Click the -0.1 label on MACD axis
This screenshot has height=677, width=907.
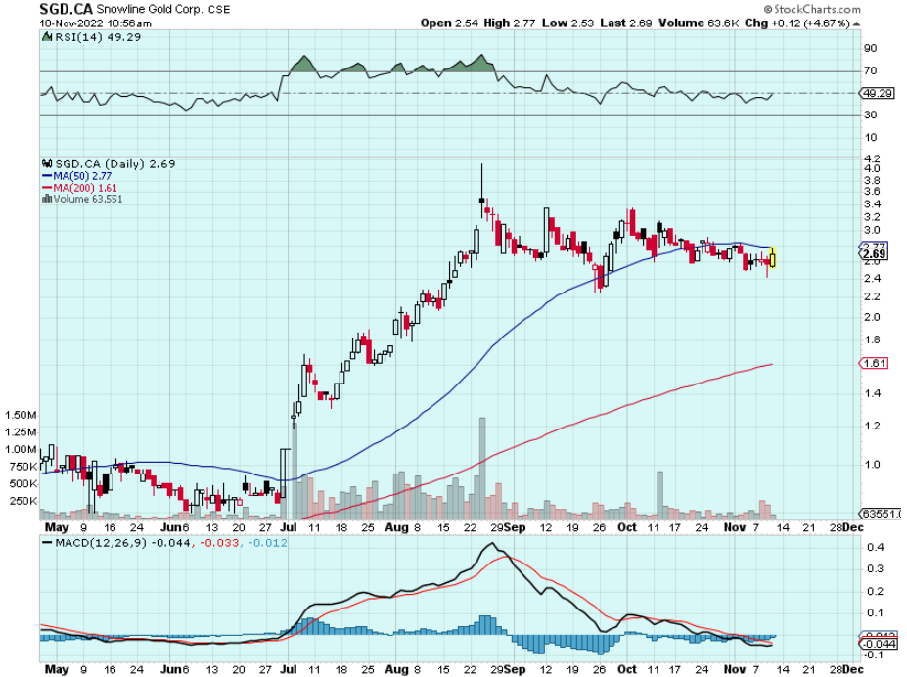(x=874, y=654)
